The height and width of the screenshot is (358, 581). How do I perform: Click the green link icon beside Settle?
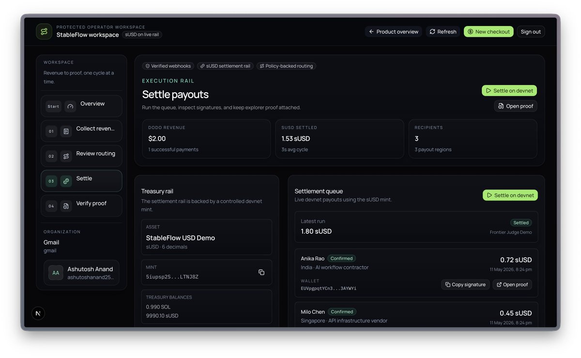[x=66, y=181]
